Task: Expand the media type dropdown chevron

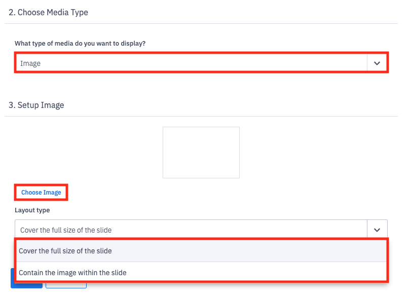Action: [377, 63]
